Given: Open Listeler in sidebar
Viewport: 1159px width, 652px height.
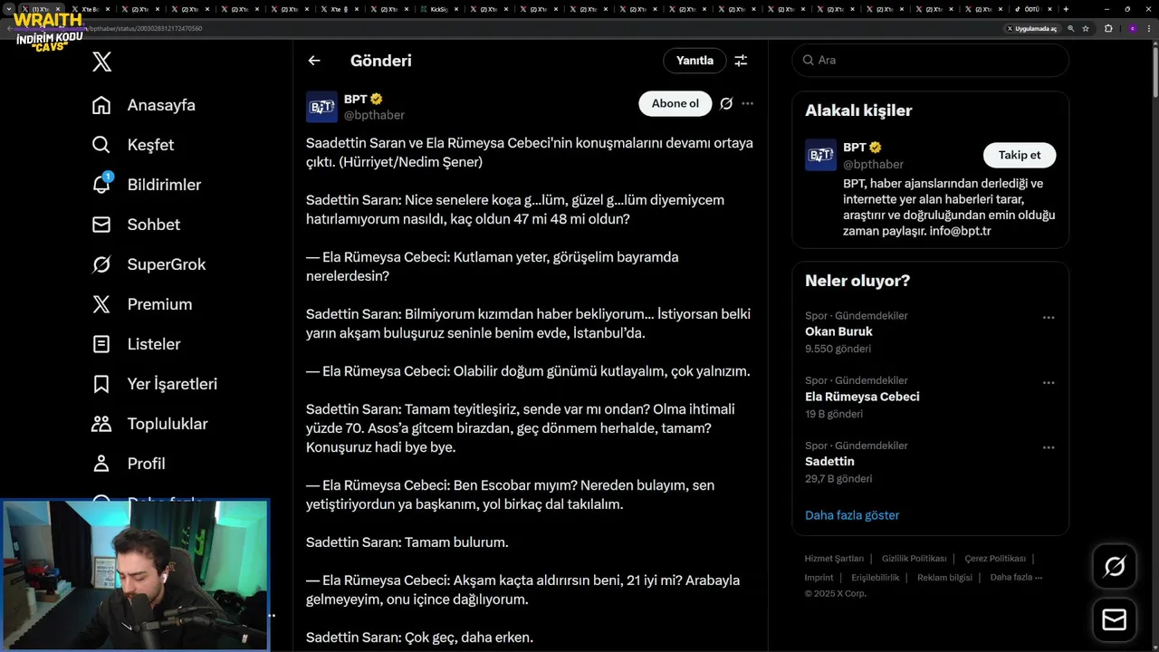Looking at the screenshot, I should point(137,344).
